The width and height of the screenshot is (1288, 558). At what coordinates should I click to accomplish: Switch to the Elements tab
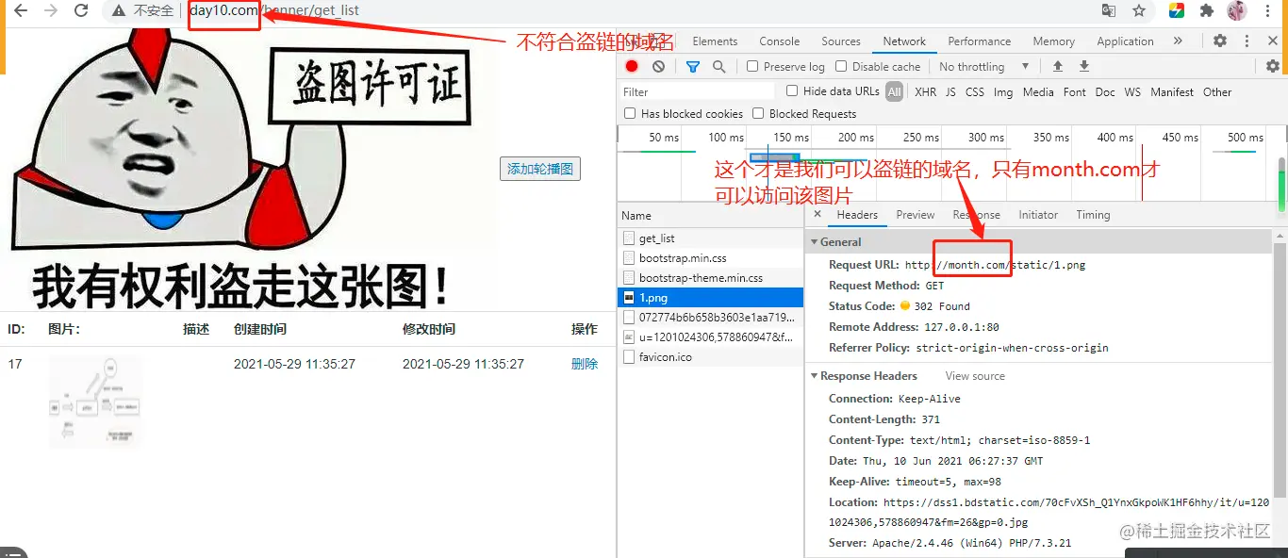point(715,41)
